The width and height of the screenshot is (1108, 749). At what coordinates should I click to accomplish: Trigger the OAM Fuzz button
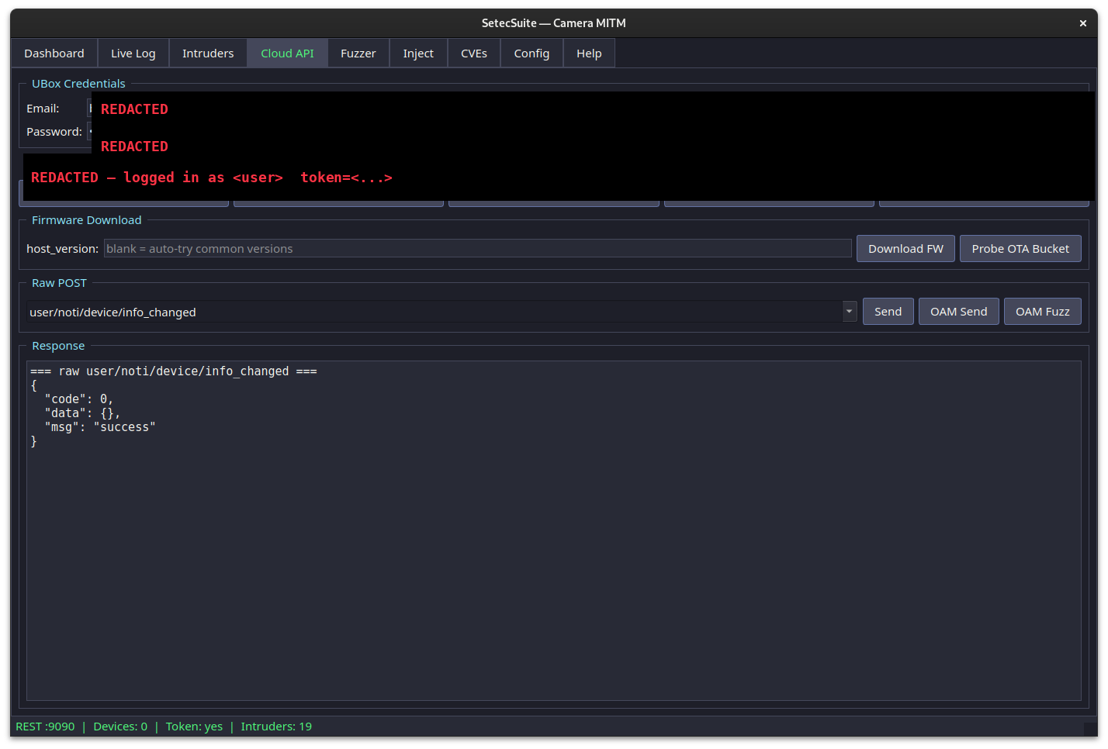click(x=1042, y=311)
